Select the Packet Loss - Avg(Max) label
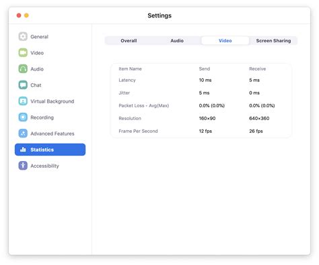This screenshot has height=265, width=319. [x=144, y=105]
